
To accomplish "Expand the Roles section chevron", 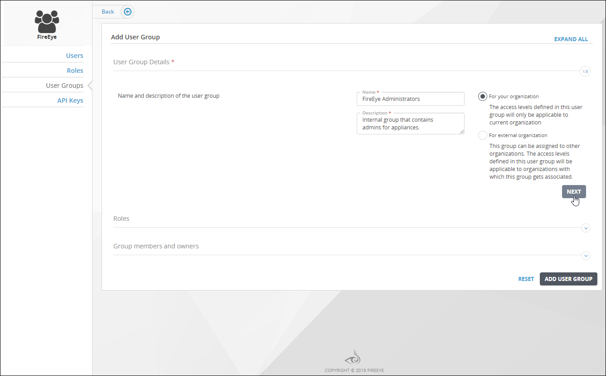I will click(586, 228).
